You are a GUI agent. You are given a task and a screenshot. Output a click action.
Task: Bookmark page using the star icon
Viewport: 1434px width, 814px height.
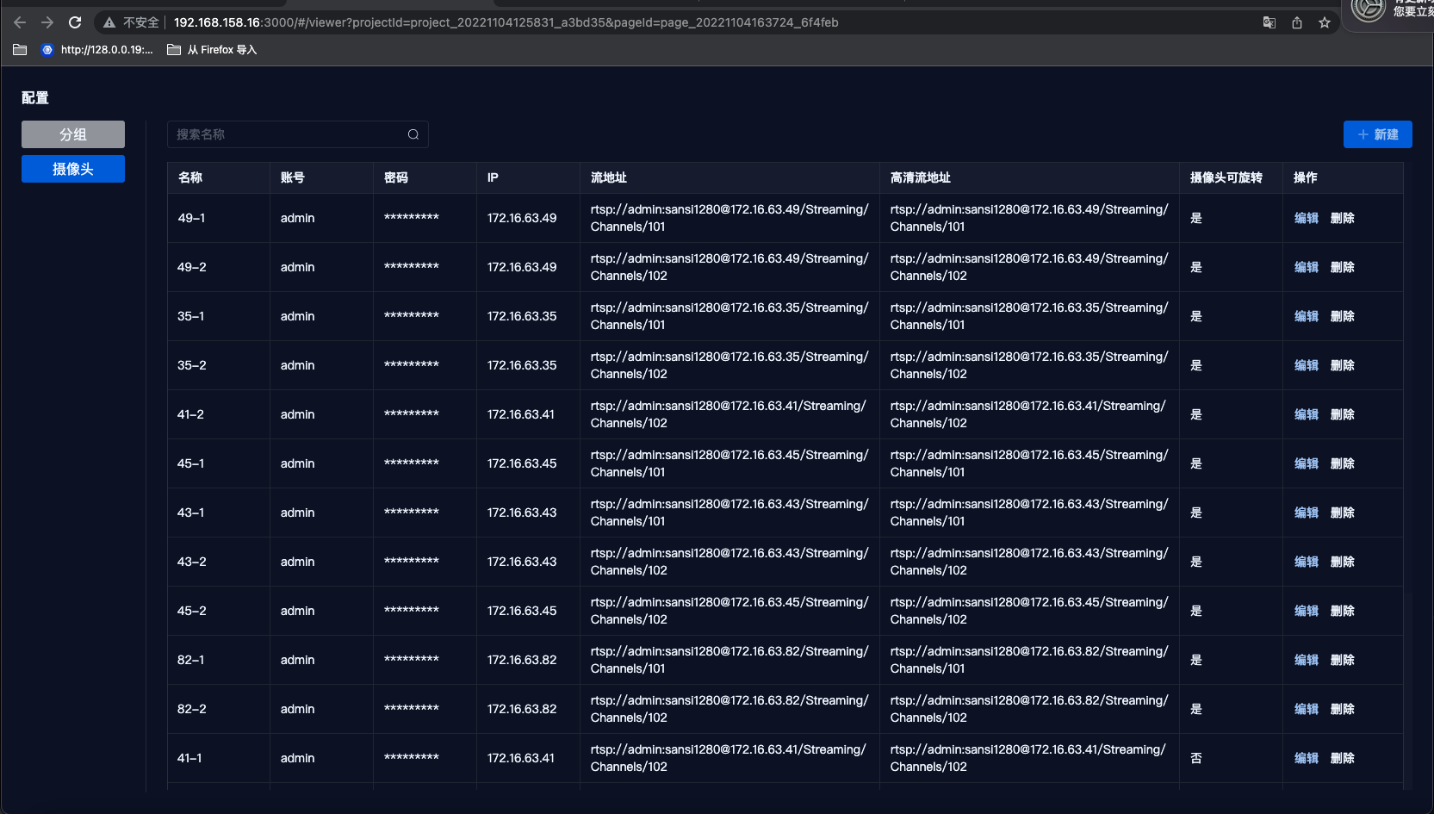click(x=1325, y=22)
